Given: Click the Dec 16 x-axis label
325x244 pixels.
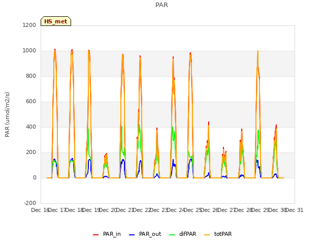Looking at the screenshot, I should tap(40, 210).
